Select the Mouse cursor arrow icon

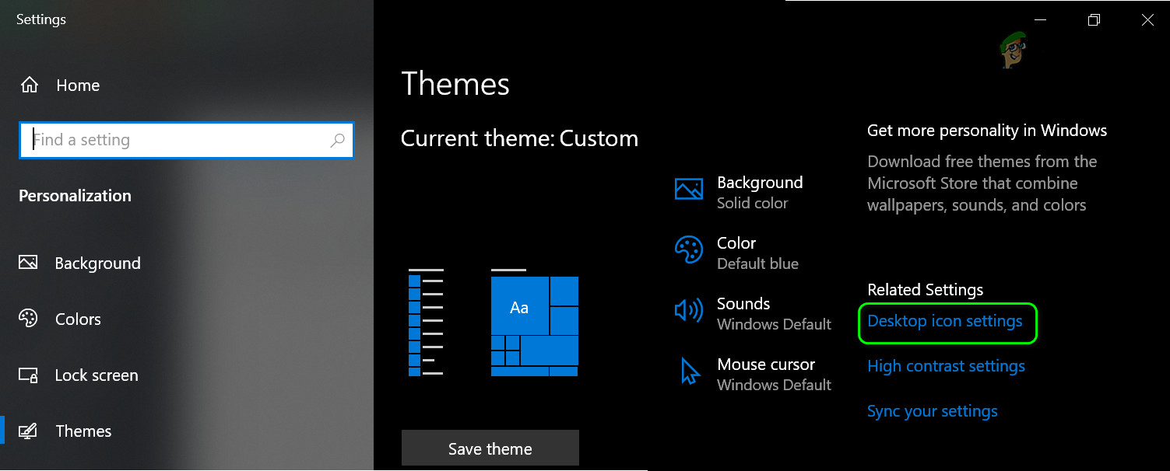coord(688,372)
